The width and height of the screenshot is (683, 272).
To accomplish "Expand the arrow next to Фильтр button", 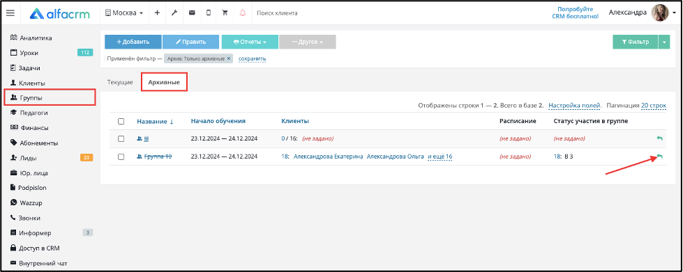I will [664, 42].
